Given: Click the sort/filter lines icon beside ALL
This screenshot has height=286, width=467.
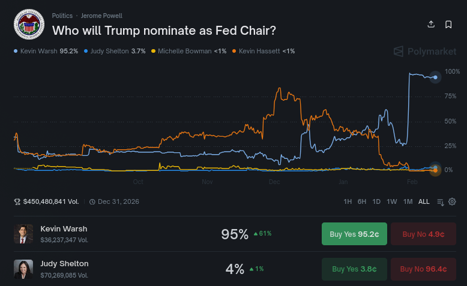Looking at the screenshot, I should 441,202.
